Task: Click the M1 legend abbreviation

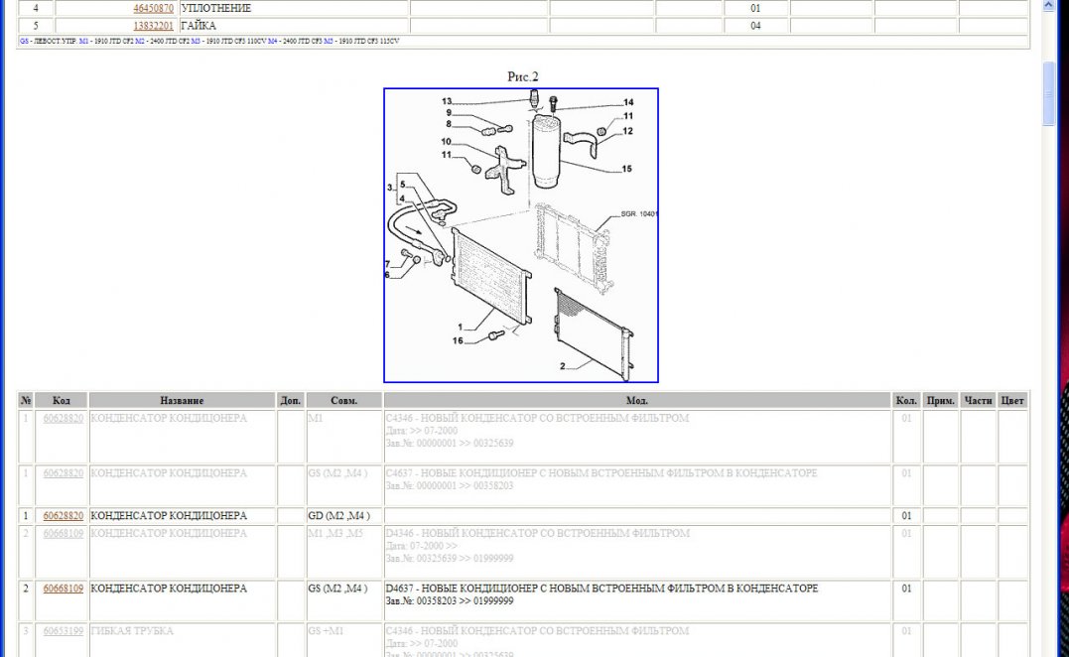Action: point(84,42)
